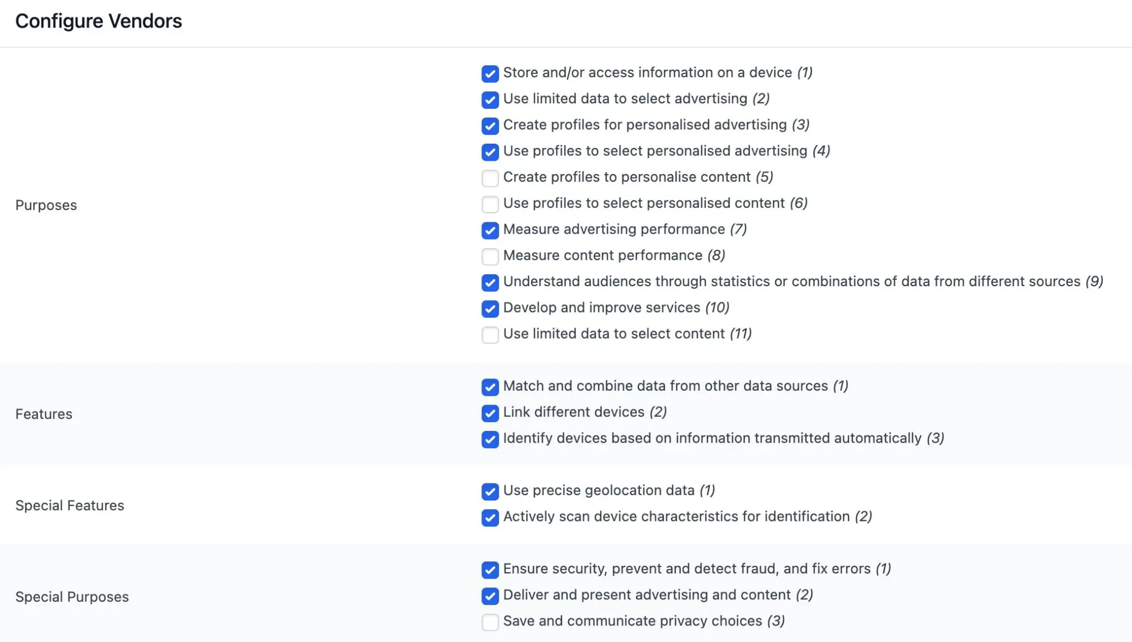Screen dimensions: 1132x642
Task: Disable Link different devices feature
Action: [x=490, y=413]
